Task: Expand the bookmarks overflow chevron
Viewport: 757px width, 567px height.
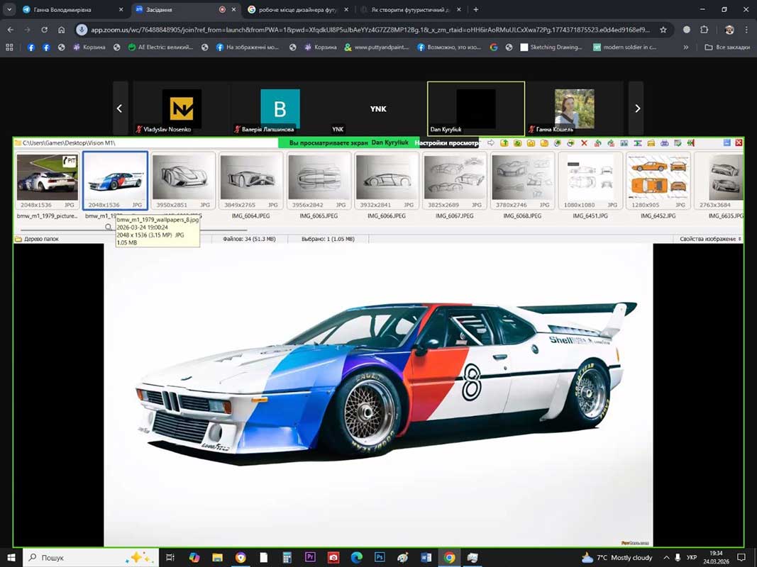Action: (x=685, y=47)
